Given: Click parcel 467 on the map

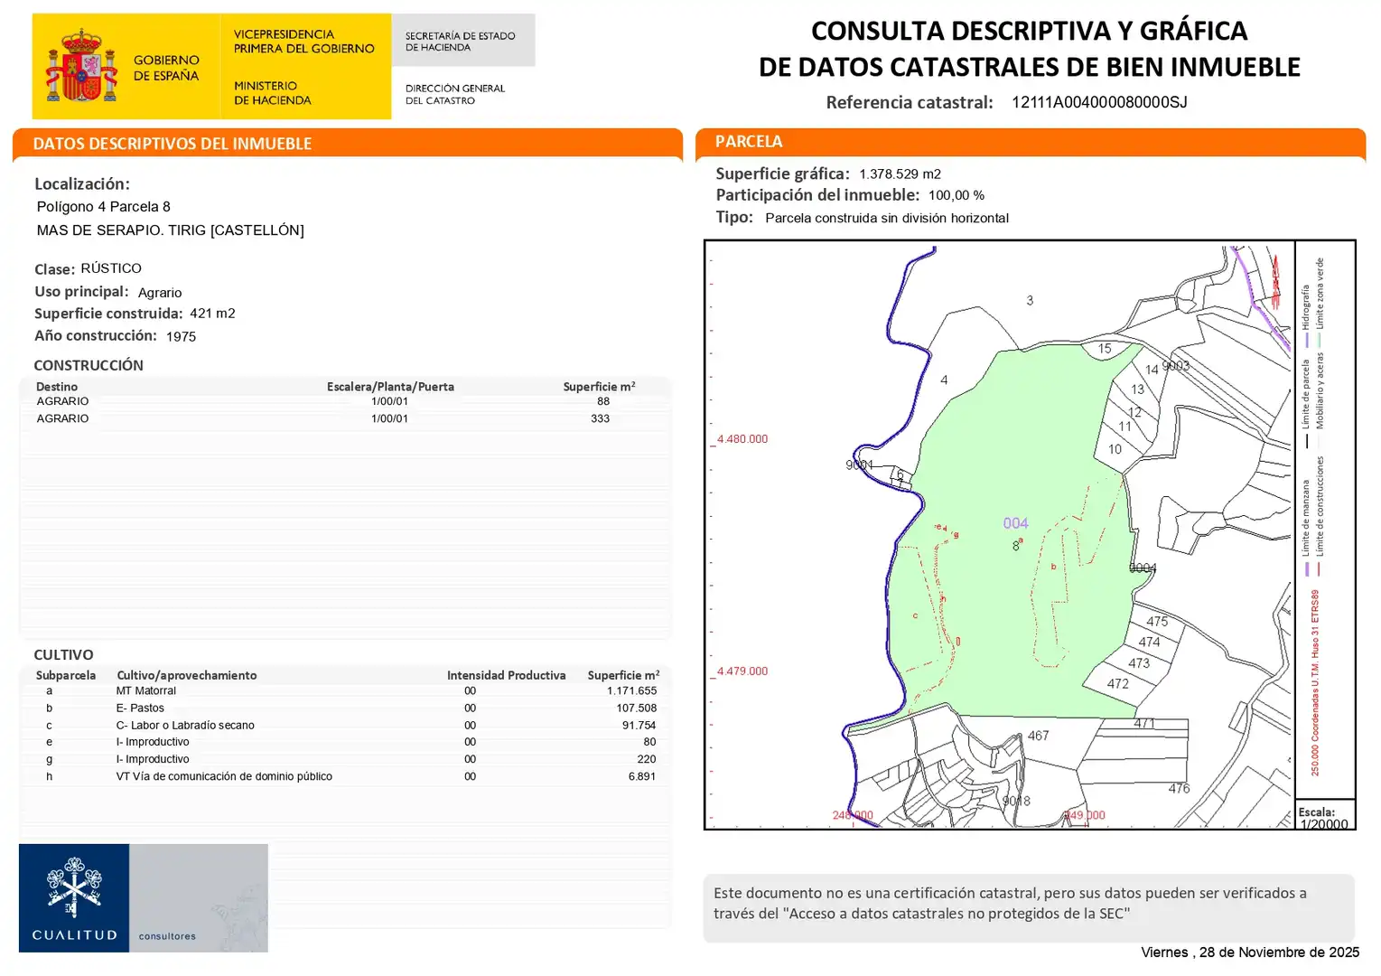Looking at the screenshot, I should click(1039, 736).
